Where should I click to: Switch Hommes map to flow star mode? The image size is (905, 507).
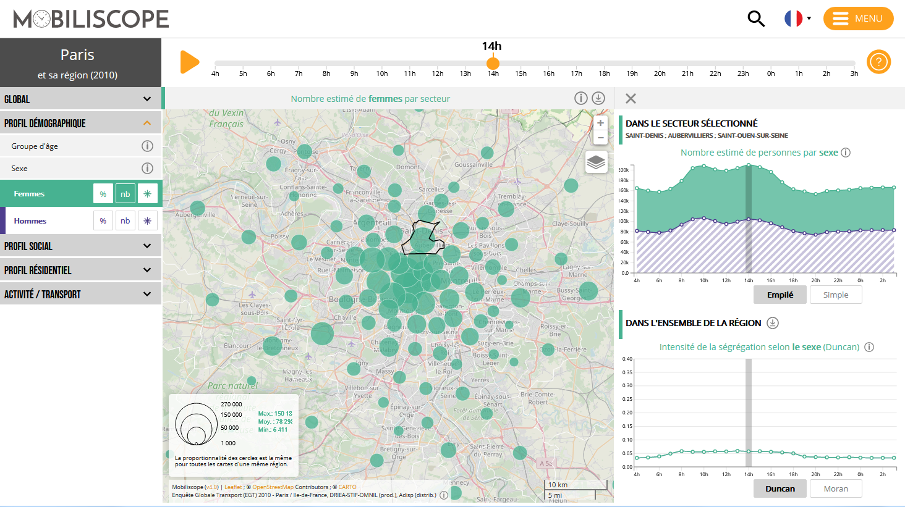[148, 220]
